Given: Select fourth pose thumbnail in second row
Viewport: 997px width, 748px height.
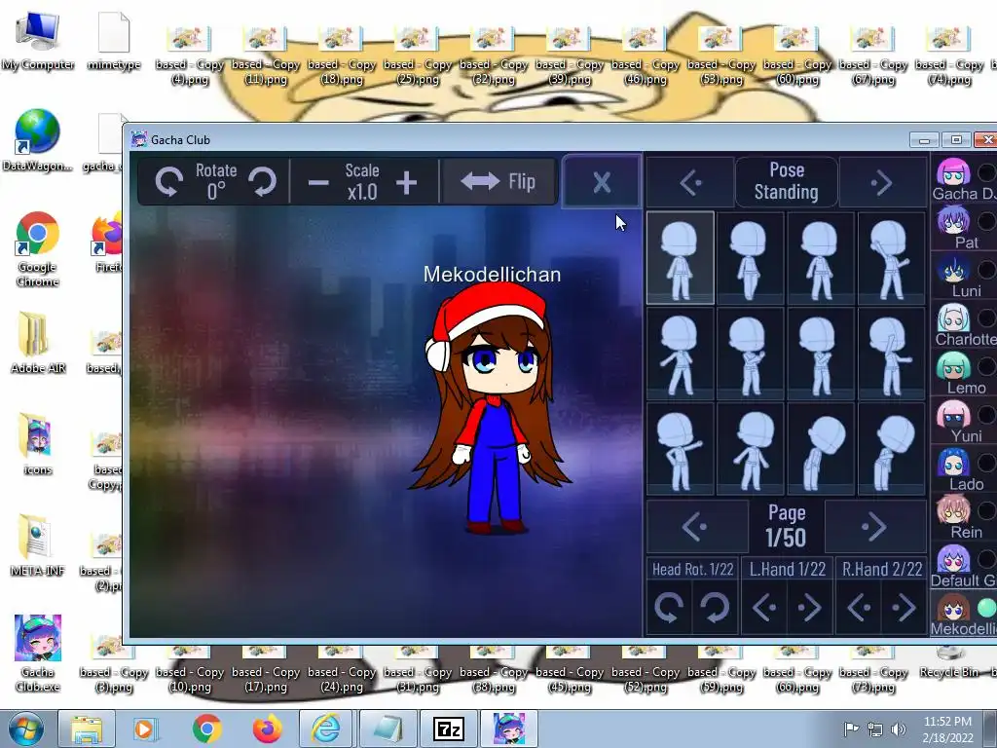Looking at the screenshot, I should point(892,354).
